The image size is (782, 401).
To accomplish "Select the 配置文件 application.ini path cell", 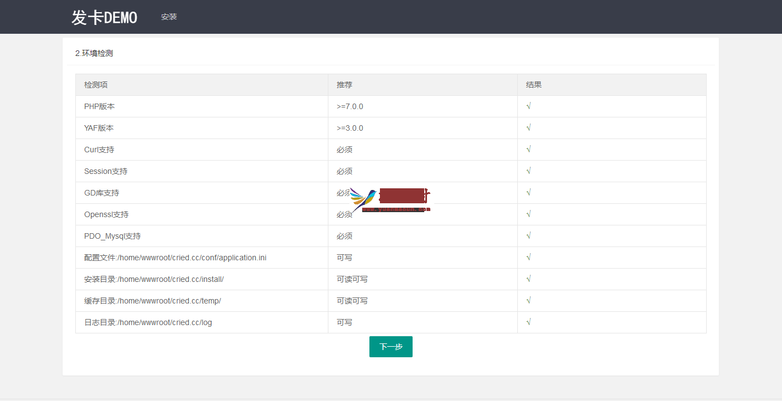I will pyautogui.click(x=175, y=258).
